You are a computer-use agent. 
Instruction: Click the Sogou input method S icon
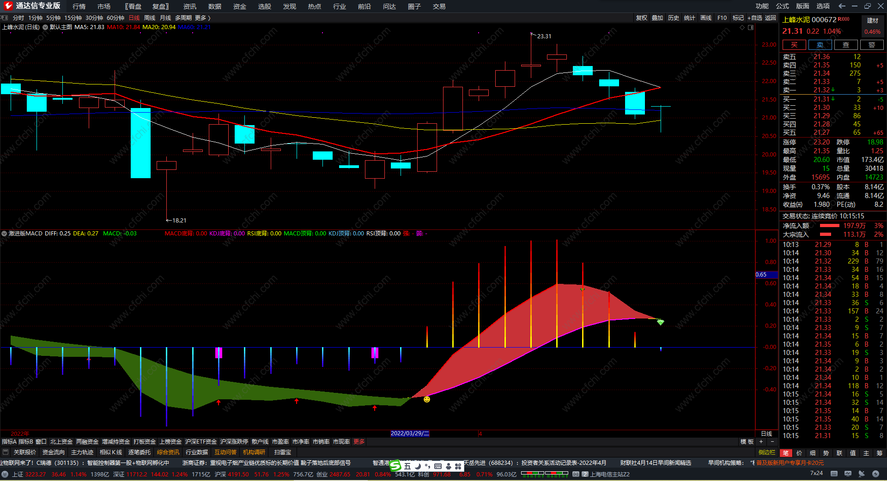[395, 466]
